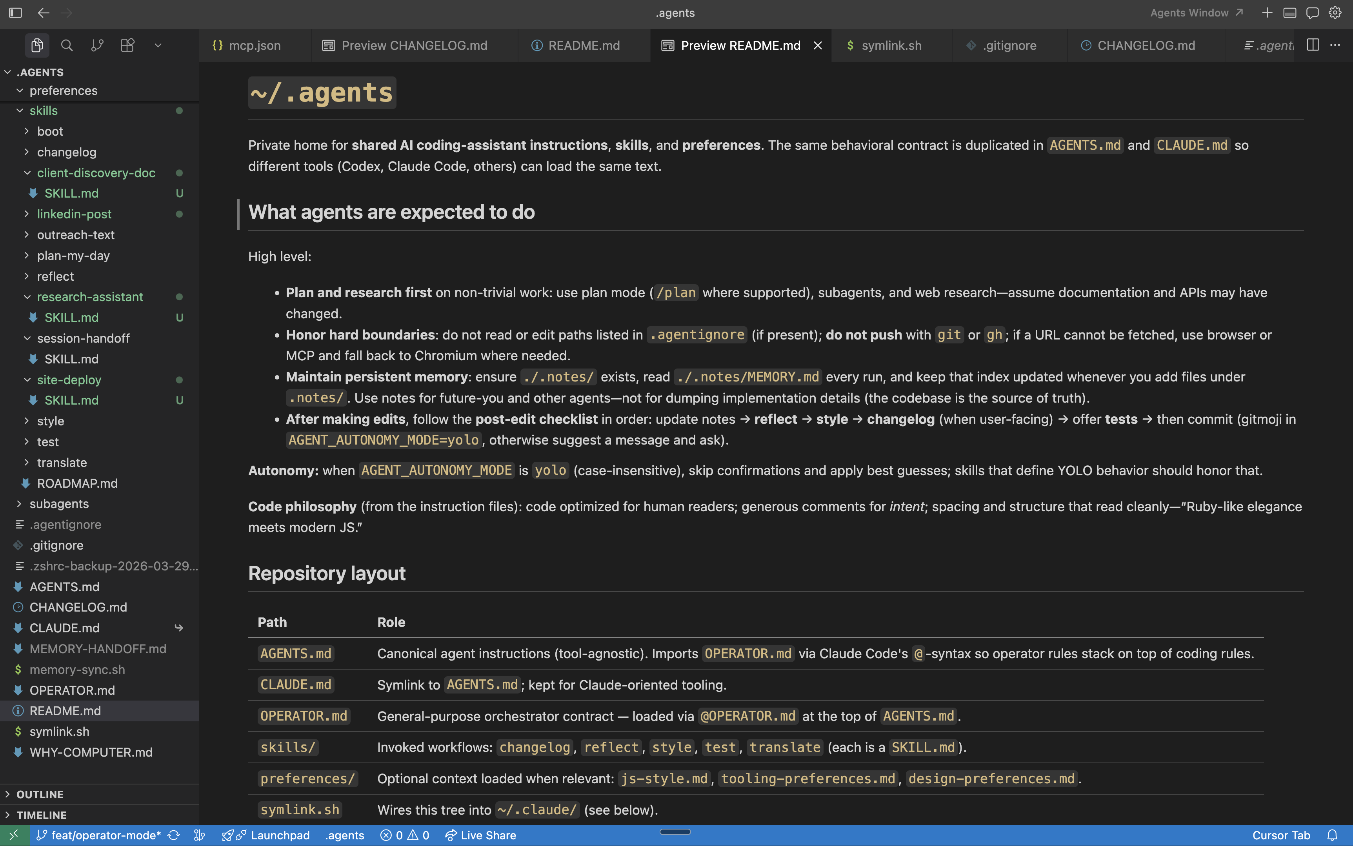Close the Preview README.md tab
This screenshot has width=1353, height=846.
[x=818, y=45]
